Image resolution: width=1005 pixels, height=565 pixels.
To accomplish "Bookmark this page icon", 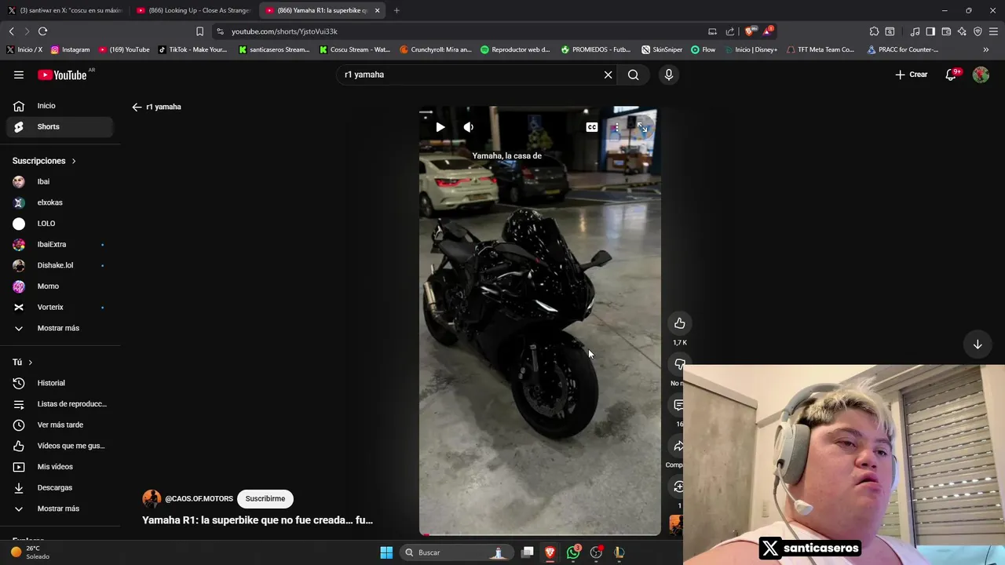I will tap(199, 31).
